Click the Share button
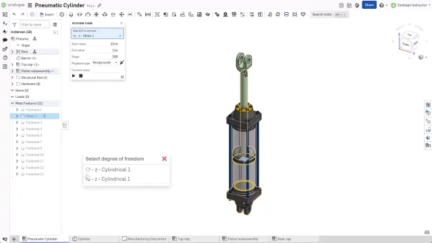The image size is (432, 243). coord(369,5)
